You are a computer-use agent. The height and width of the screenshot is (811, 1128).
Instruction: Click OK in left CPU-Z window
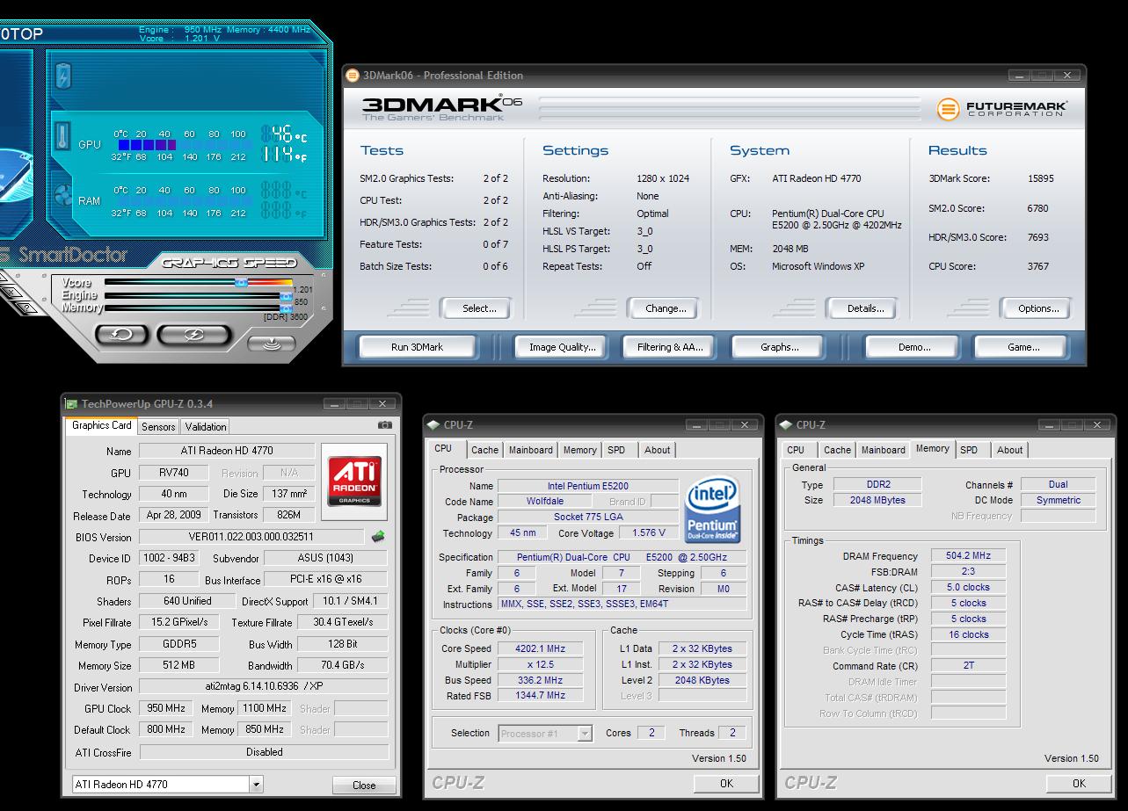click(726, 783)
